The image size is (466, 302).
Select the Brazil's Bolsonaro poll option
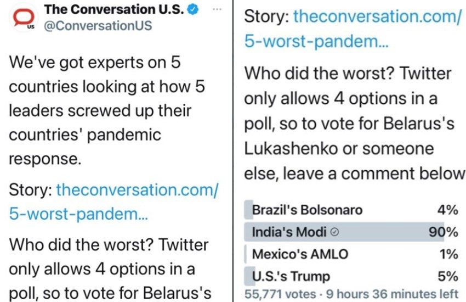(307, 210)
